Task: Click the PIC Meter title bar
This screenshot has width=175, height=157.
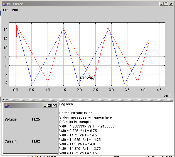Action: [83, 4]
